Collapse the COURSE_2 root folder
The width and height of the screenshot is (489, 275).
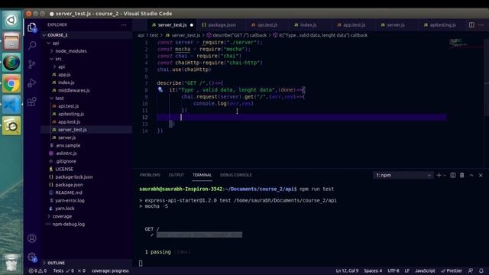coord(57,35)
